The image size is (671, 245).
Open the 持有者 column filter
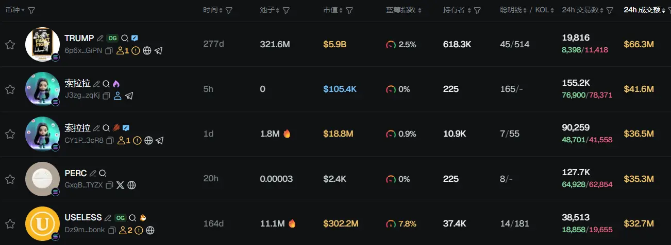(477, 10)
